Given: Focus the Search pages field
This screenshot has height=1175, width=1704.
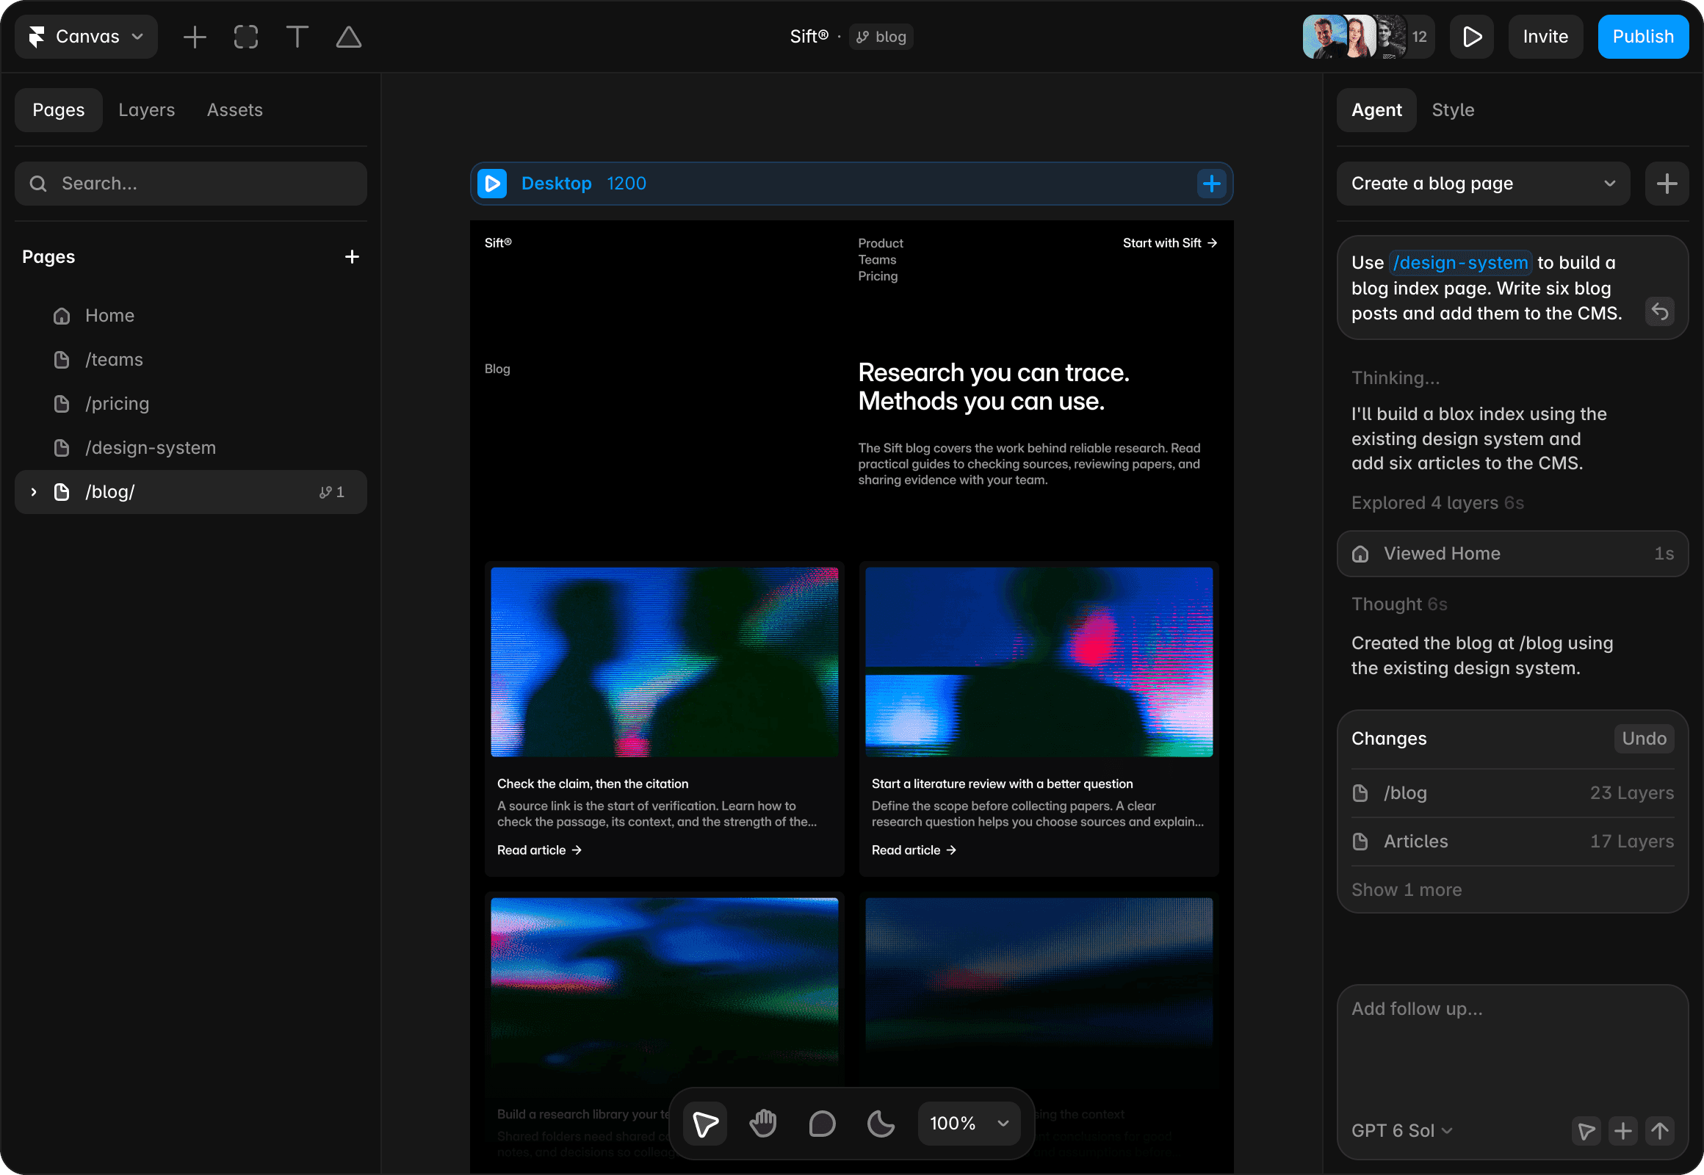Looking at the screenshot, I should click(191, 184).
